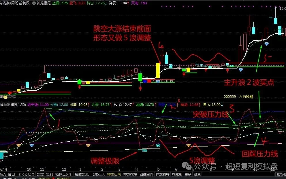Viewport: 286px width, 179px height.
Task: Click 起飞: 8.23 value in top header
Action: coord(77,3)
